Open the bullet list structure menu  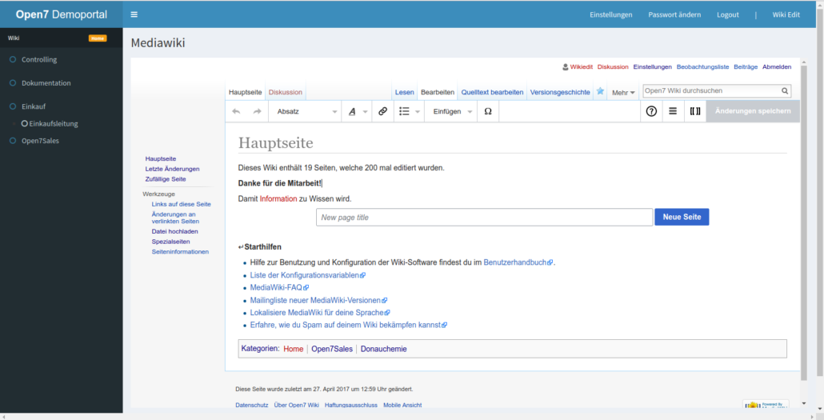tap(410, 111)
